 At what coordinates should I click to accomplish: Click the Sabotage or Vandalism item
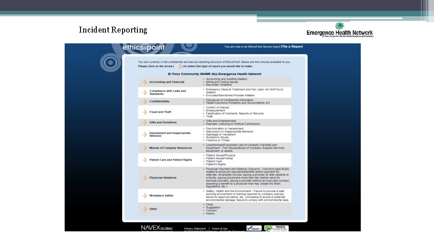pos(221,135)
